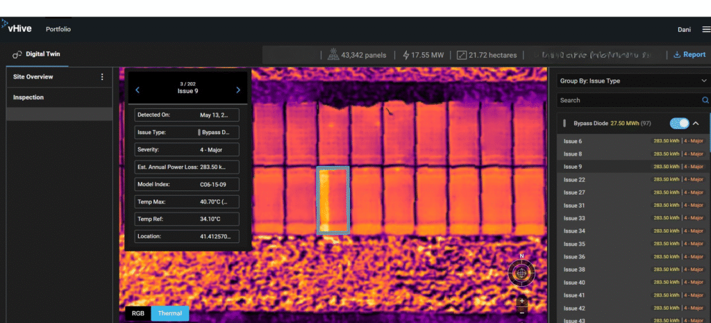
Task: Click the highlighted hot panel on thermal map
Action: pyautogui.click(x=333, y=200)
